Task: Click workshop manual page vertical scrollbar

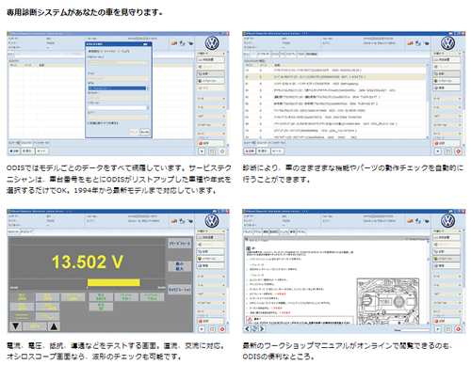Action: pos(428,281)
